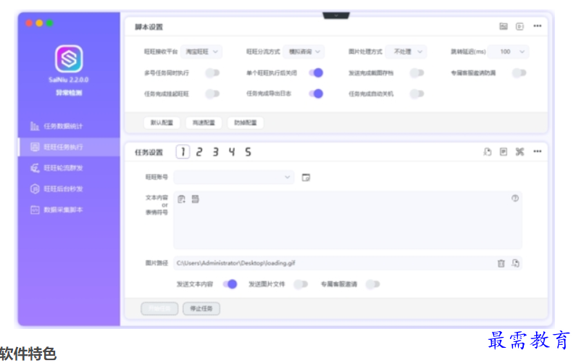This screenshot has height=363, width=576.
Task: Click the collapse handle at top center
Action: coord(335,15)
